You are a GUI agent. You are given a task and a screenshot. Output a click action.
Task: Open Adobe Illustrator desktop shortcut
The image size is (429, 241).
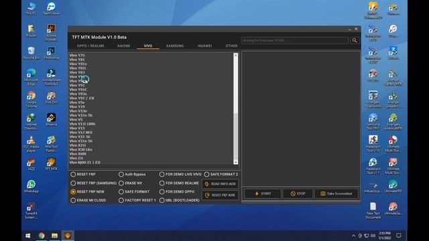(x=51, y=32)
